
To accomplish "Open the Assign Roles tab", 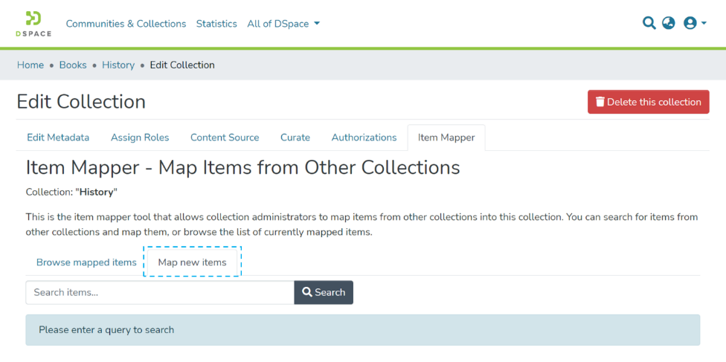I will [x=140, y=138].
